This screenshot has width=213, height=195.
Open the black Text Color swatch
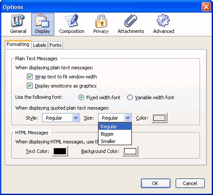pos(60,151)
